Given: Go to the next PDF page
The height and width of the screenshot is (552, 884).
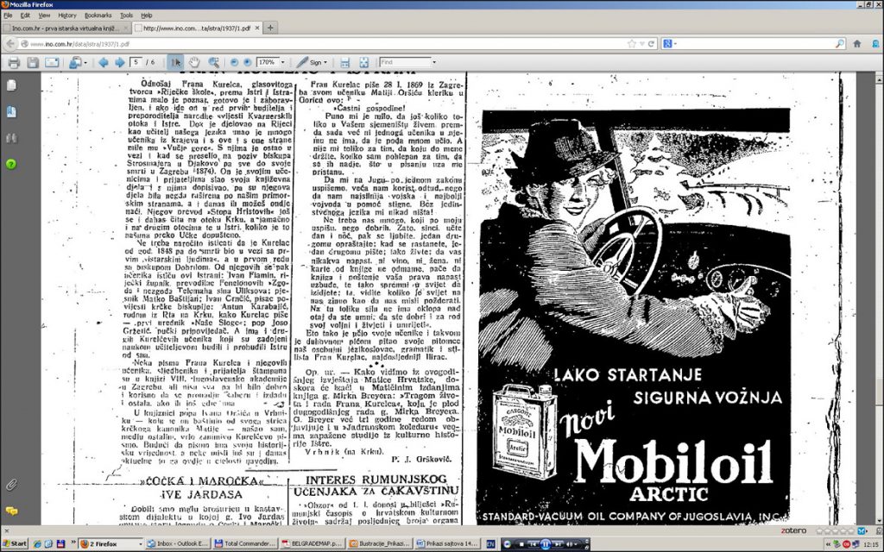Looking at the screenshot, I should 119,62.
